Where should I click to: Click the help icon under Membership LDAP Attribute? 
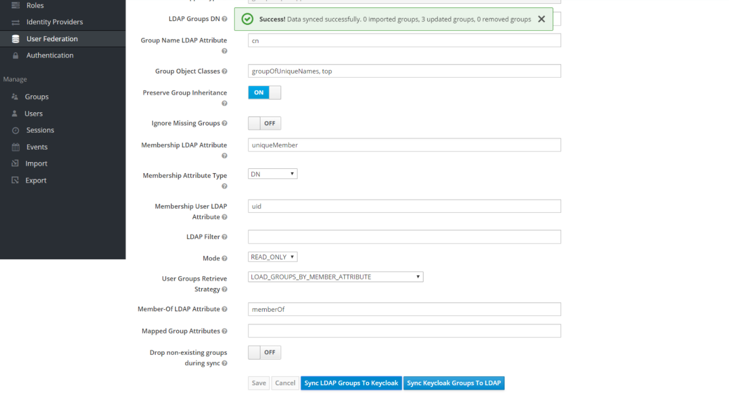point(224,156)
